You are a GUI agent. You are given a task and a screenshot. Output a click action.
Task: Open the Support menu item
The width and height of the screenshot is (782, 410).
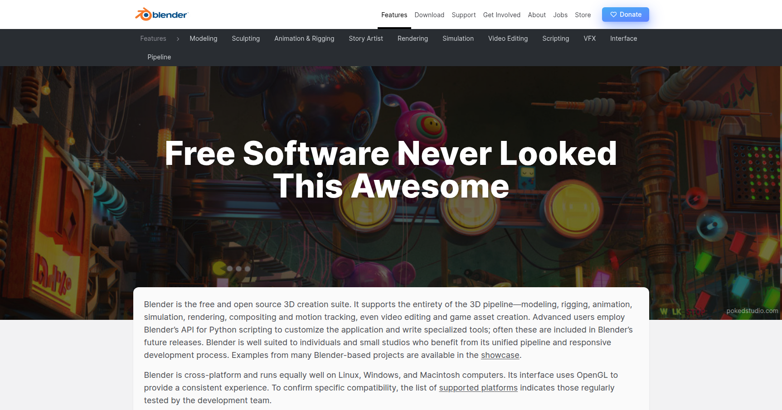point(463,15)
